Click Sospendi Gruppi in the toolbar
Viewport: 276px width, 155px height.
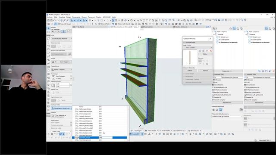[x=64, y=24]
